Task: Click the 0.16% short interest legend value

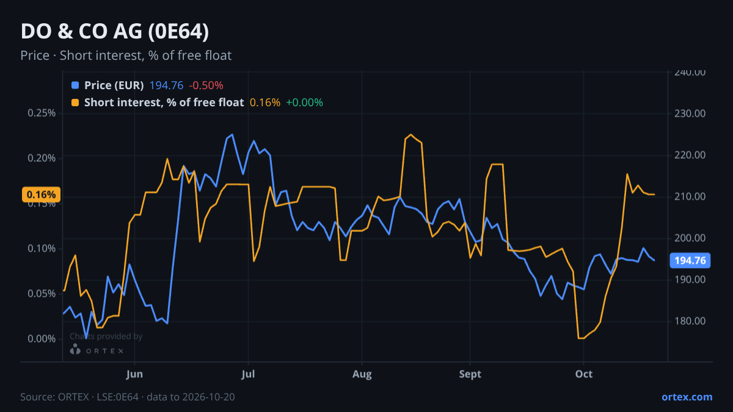Action: pos(265,103)
